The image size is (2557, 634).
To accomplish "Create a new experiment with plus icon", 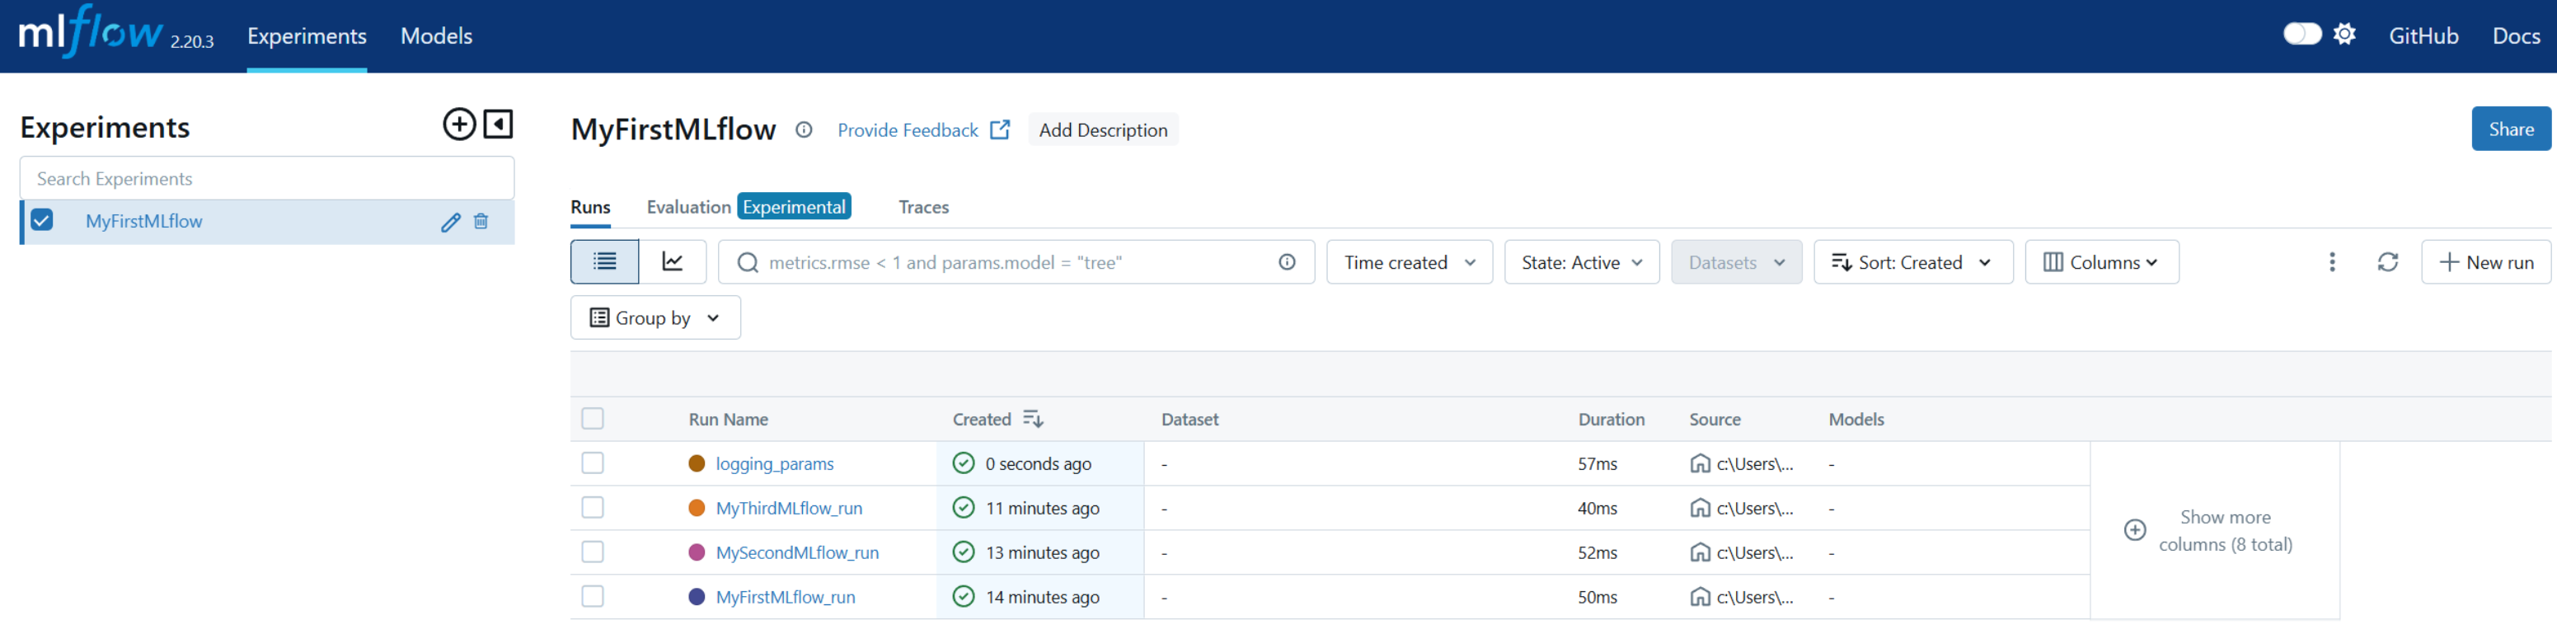I will point(458,124).
